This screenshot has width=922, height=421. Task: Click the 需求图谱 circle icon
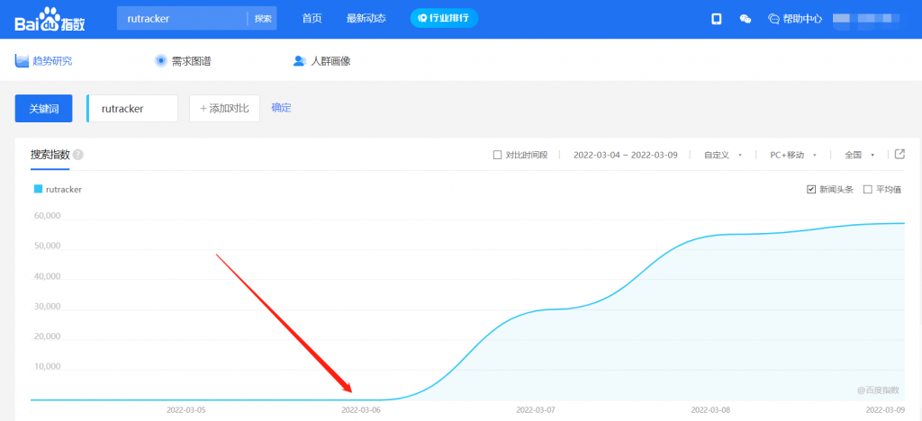[x=160, y=60]
